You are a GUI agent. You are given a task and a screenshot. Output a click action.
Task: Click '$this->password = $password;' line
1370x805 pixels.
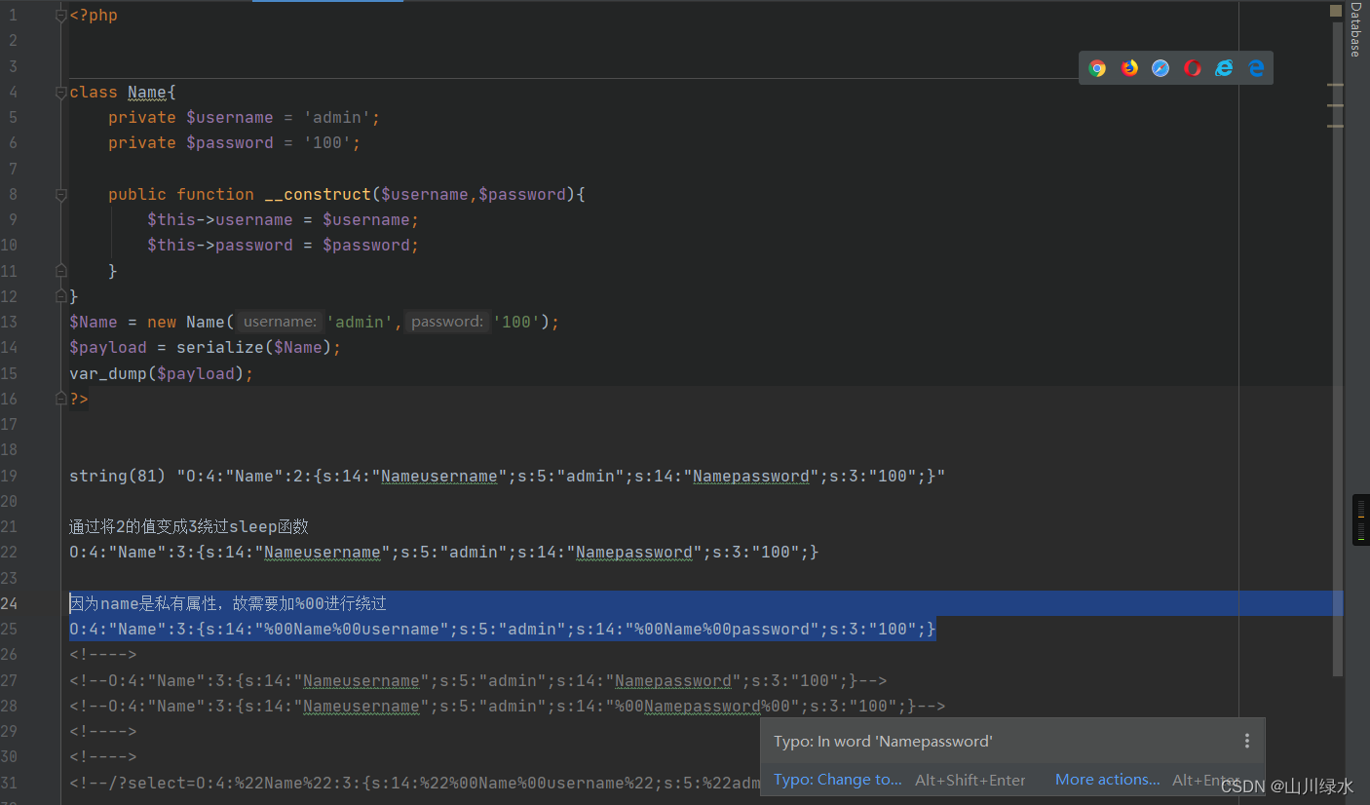click(284, 246)
